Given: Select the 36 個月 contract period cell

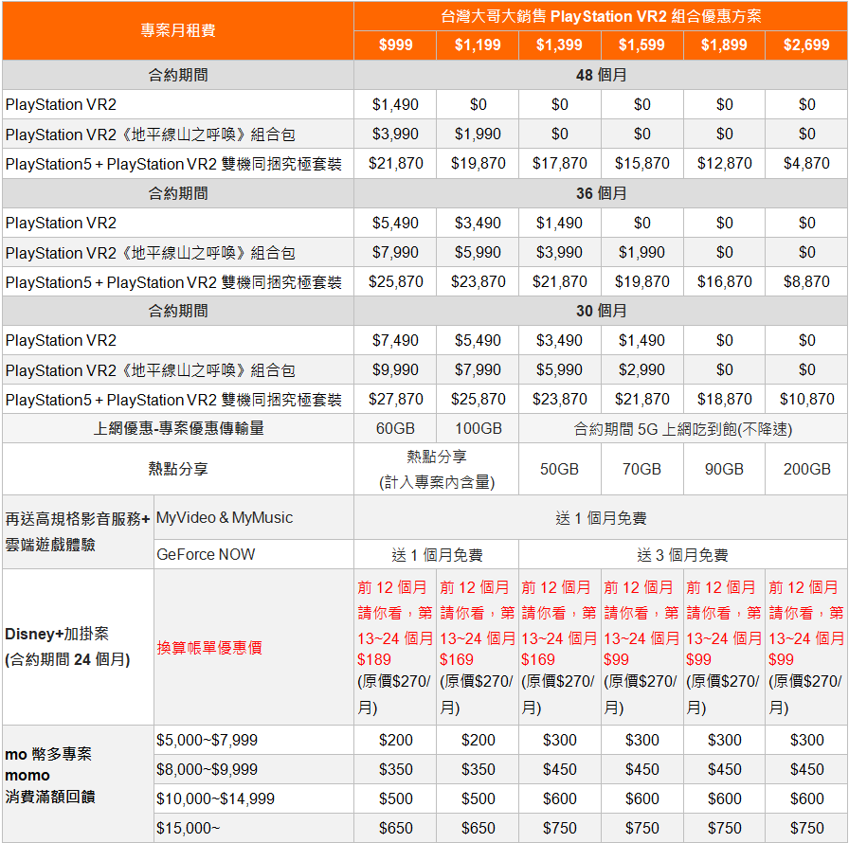Looking at the screenshot, I should (x=601, y=193).
